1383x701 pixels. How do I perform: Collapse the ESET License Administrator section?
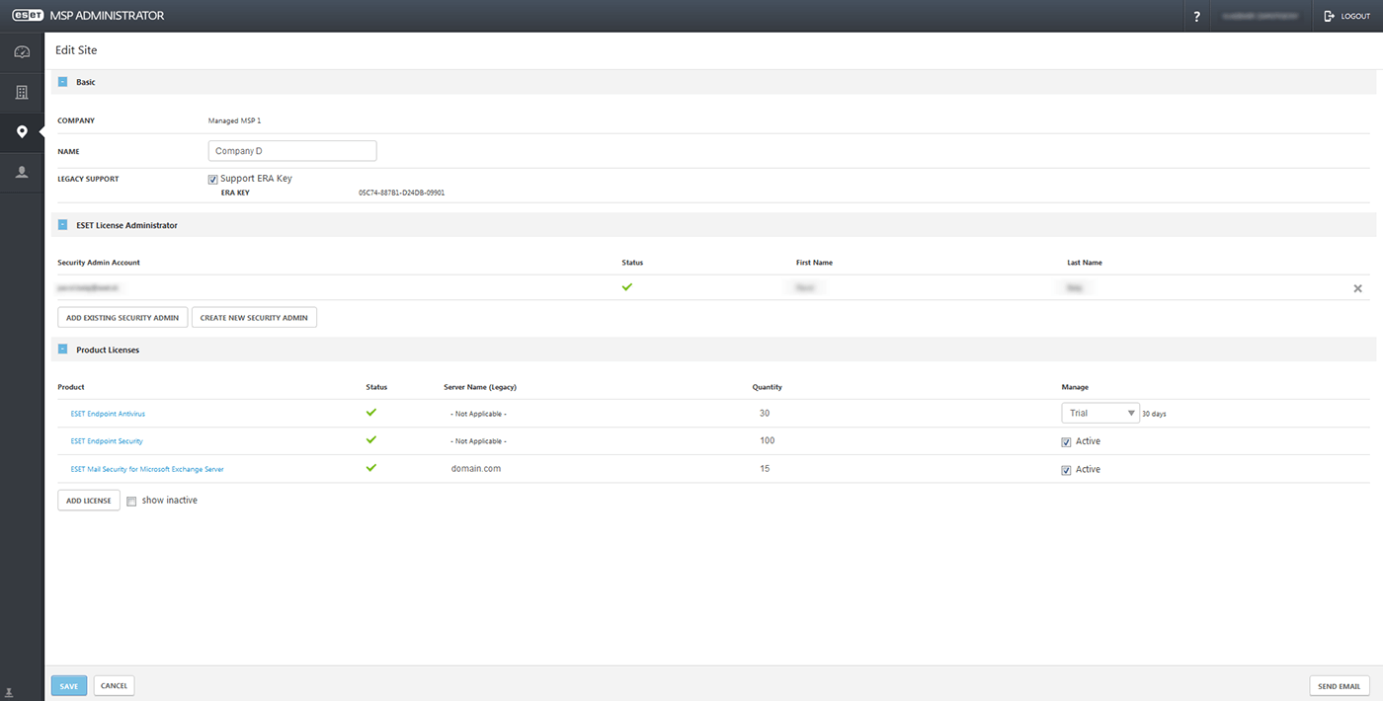(x=63, y=225)
